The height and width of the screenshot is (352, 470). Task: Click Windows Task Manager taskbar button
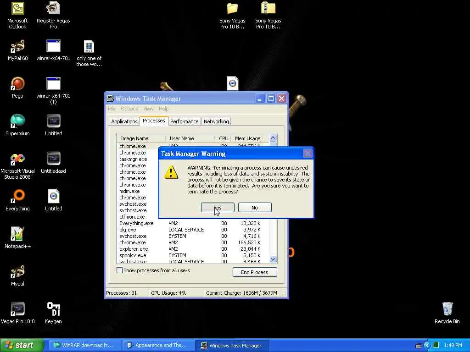click(232, 345)
